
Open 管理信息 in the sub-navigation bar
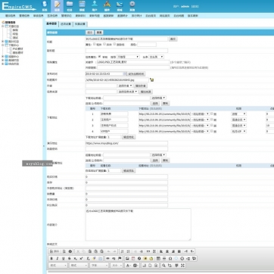coord(24,16)
